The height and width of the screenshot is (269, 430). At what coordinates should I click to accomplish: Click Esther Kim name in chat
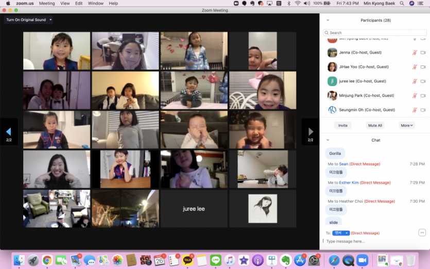coord(349,182)
